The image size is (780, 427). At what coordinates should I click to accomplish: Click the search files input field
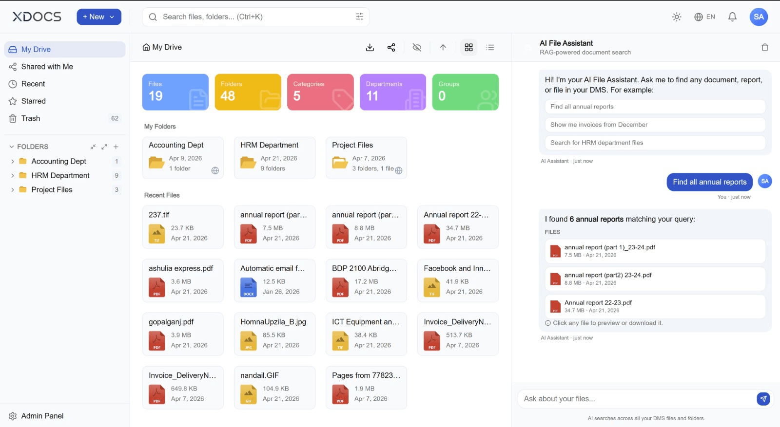tap(256, 17)
